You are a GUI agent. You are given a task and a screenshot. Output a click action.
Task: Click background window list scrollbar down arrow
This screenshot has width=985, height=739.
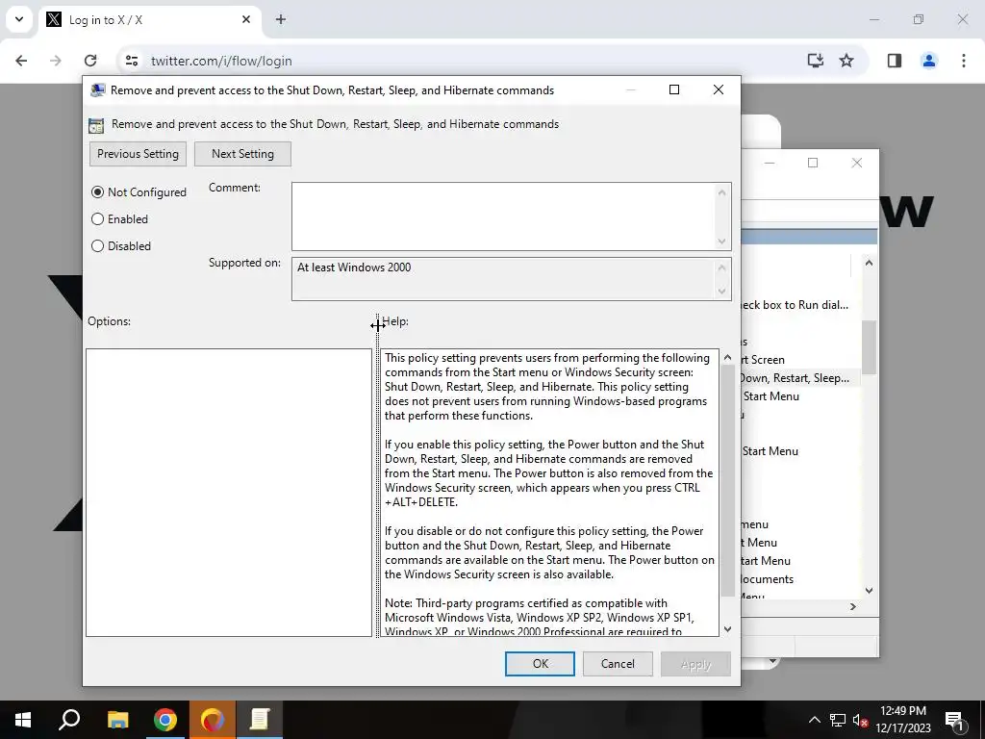[869, 591]
